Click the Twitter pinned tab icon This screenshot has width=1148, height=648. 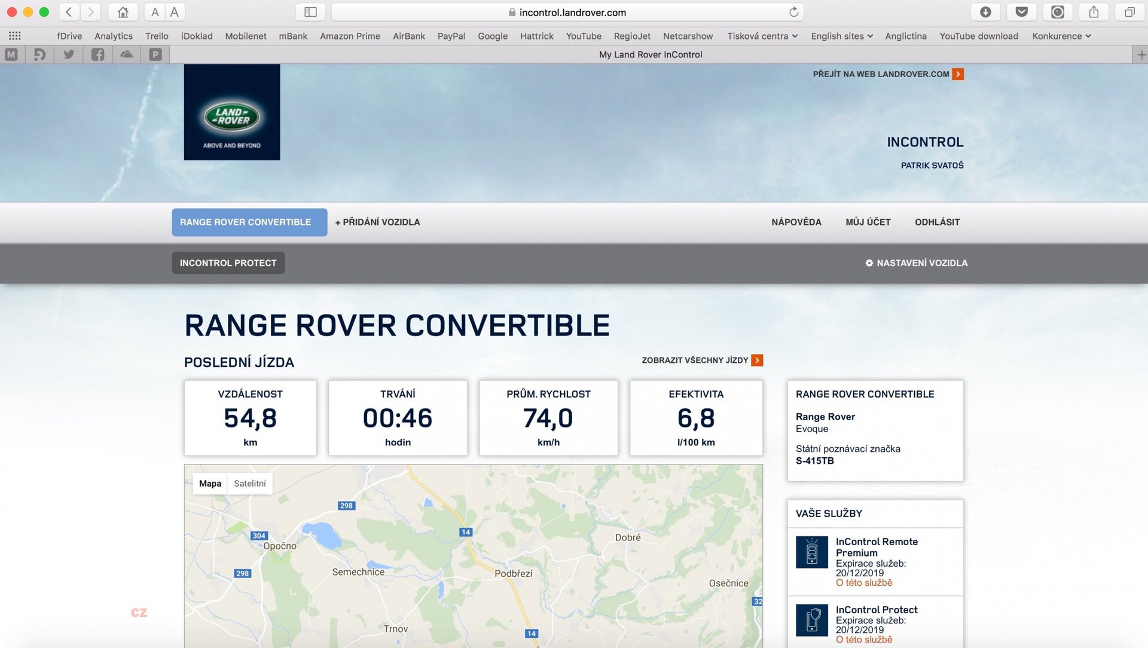pos(69,54)
